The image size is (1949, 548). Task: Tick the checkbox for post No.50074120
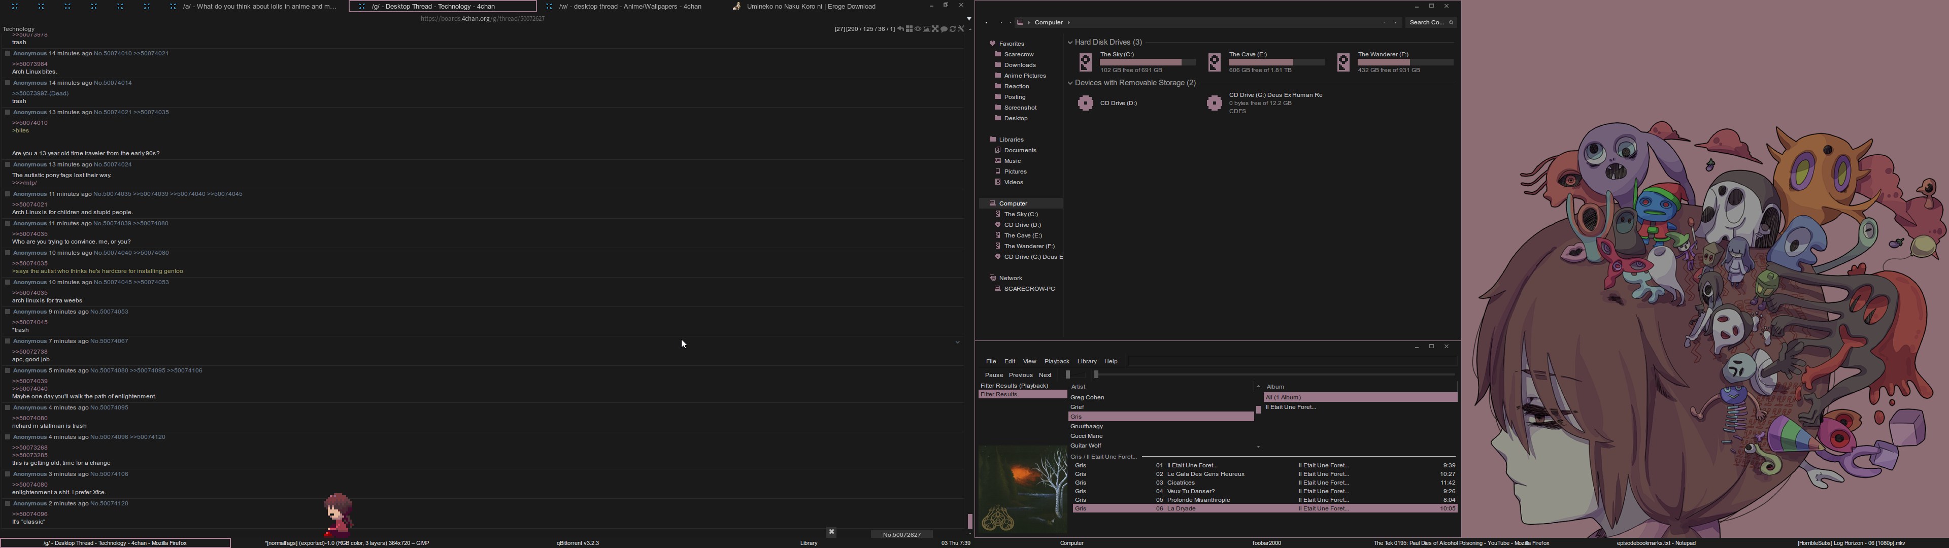tap(8, 504)
